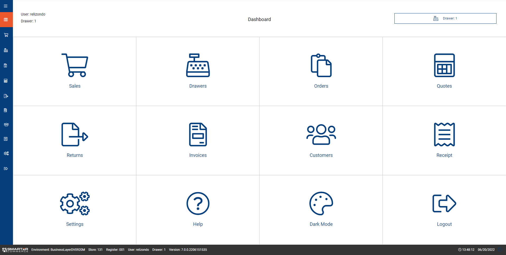Click 'Version: 7.0.0.2206151535' in status bar
The width and height of the screenshot is (506, 255).
(188, 250)
